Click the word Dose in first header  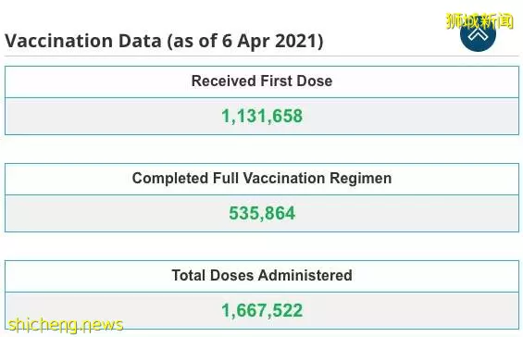click(315, 81)
